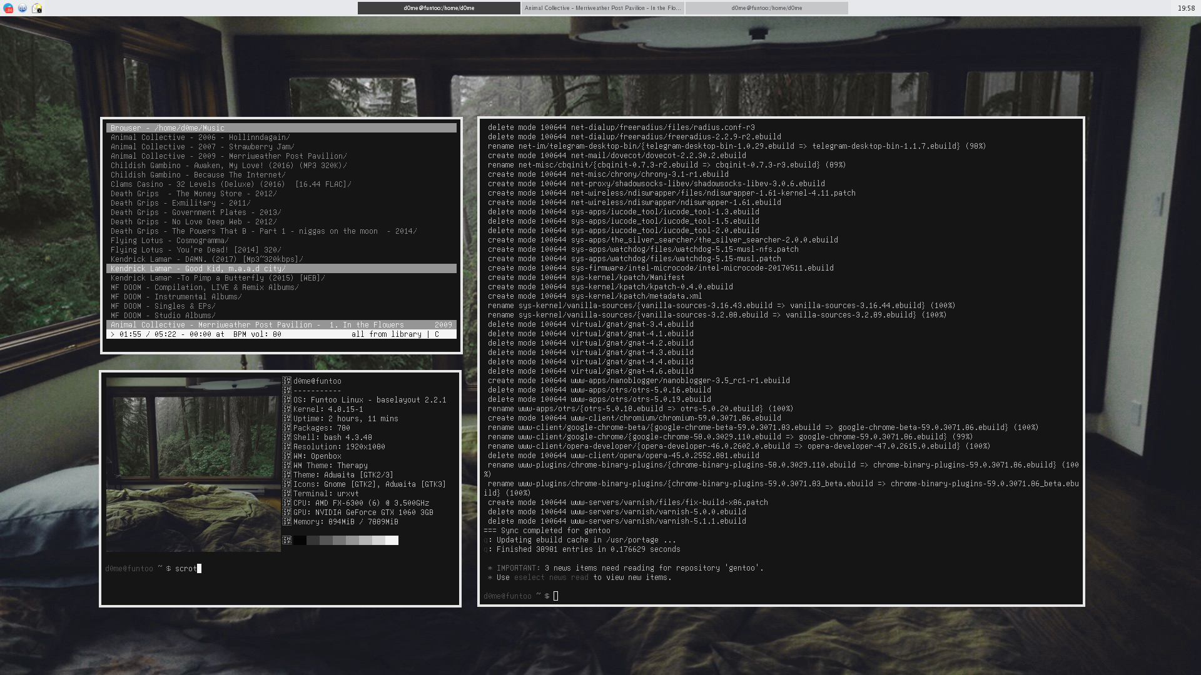The image size is (1201, 675).
Task: Open the mail notification tray icon
Action: pos(37,8)
